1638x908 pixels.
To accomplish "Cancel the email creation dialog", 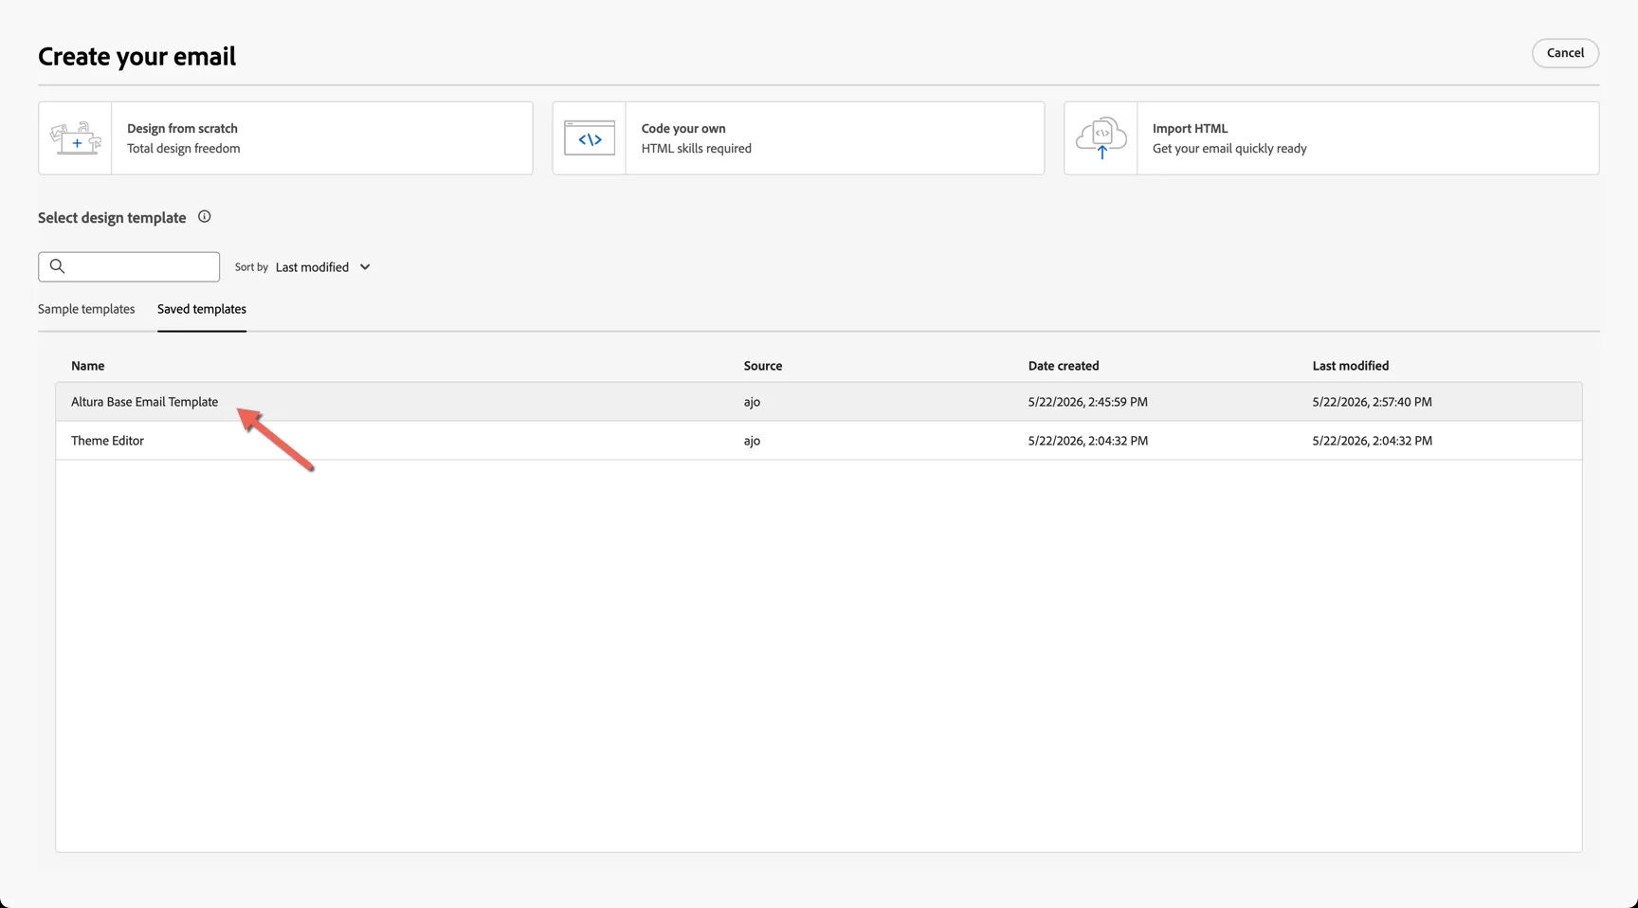I will click(1565, 53).
